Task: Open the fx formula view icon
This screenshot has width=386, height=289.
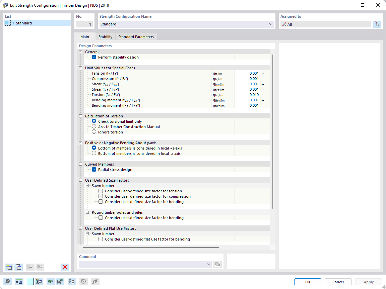Action: point(95,282)
